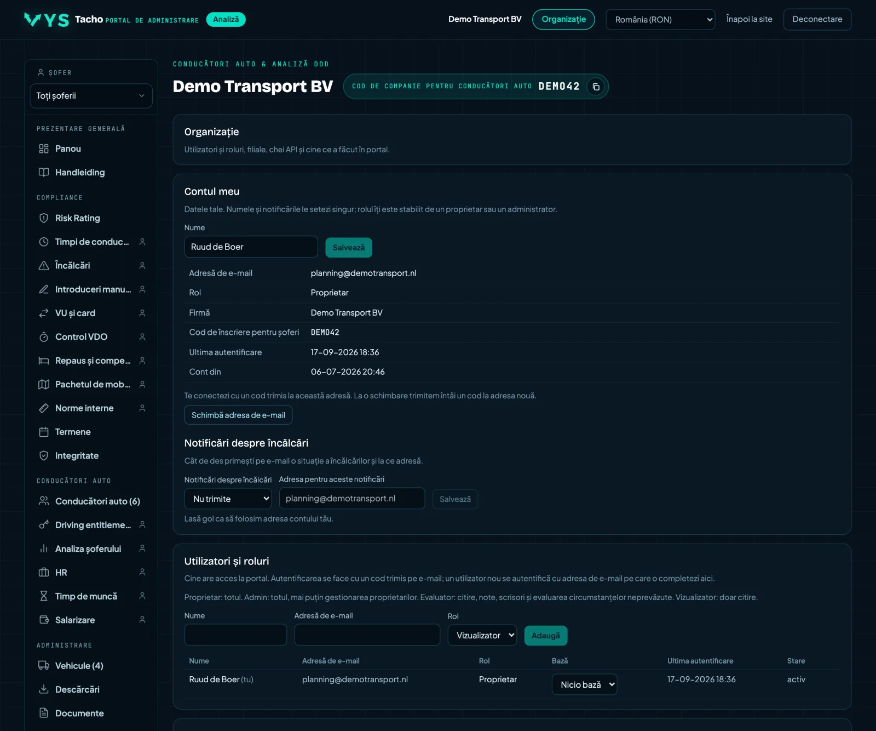Click the Adaugă user button
876x731 pixels.
(x=546, y=636)
